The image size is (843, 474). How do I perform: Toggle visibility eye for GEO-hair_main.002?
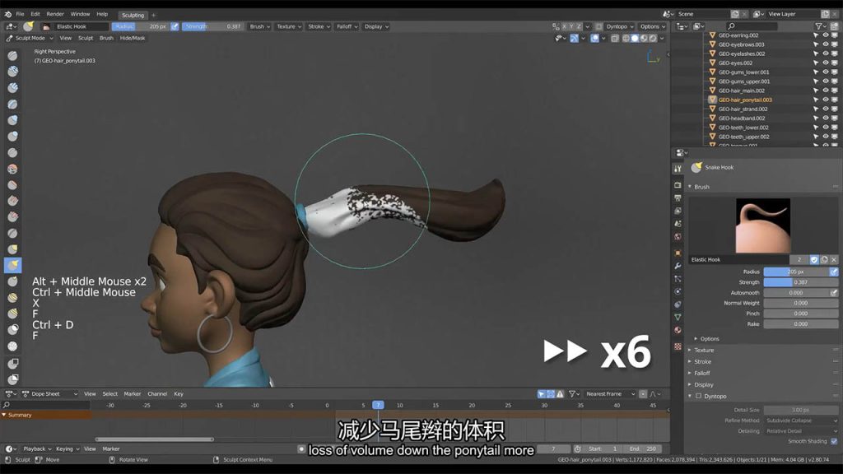pyautogui.click(x=825, y=91)
